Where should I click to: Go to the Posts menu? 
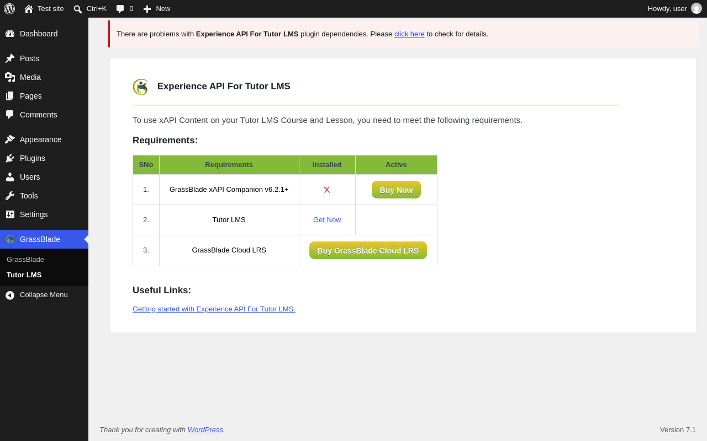click(x=44, y=58)
